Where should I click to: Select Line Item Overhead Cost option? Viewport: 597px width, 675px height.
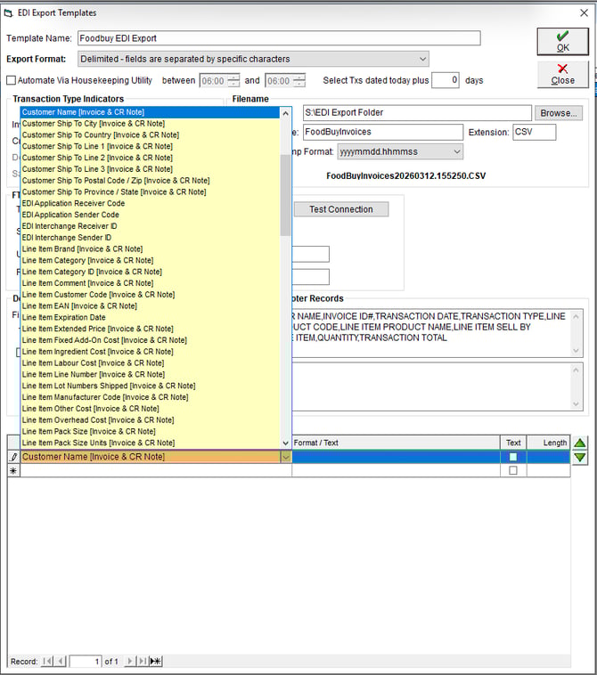pyautogui.click(x=150, y=420)
